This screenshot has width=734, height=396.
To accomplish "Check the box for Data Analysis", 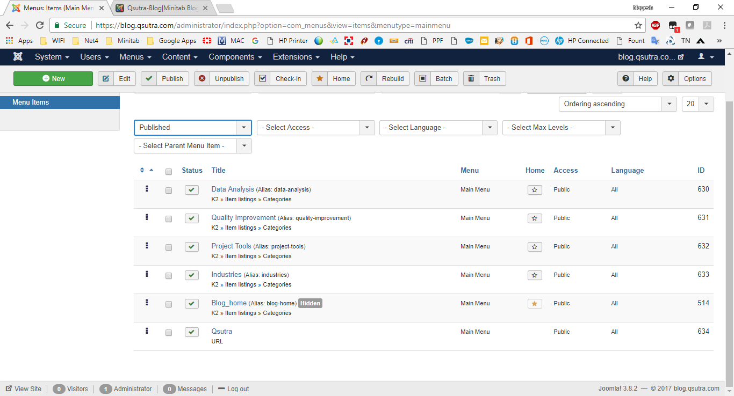I will coord(169,190).
